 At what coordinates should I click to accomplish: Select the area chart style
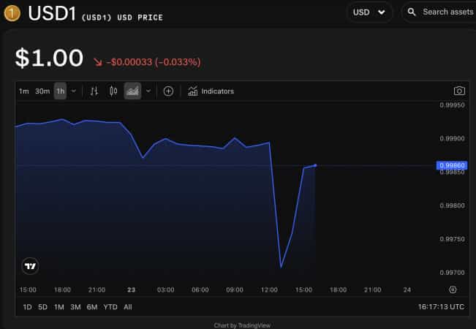coord(132,91)
